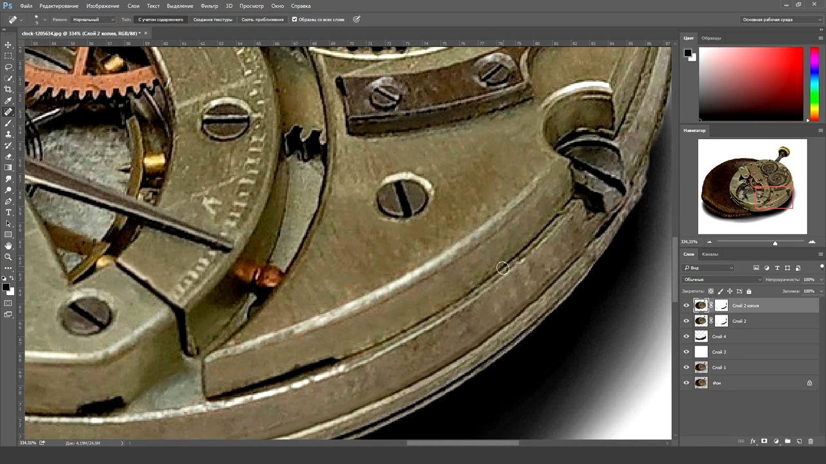Select the Crop tool
This screenshot has height=464, width=826.
pos(8,90)
